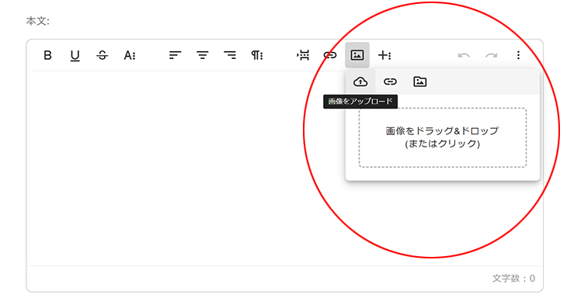567x305 pixels.
Task: Select the cloud upload image tab
Action: (x=360, y=81)
